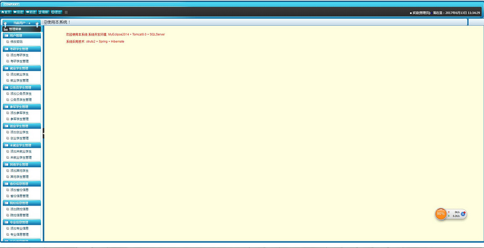484x248 pixels.
Task: Collapse the 用户管理 section header
Action: coord(22,36)
